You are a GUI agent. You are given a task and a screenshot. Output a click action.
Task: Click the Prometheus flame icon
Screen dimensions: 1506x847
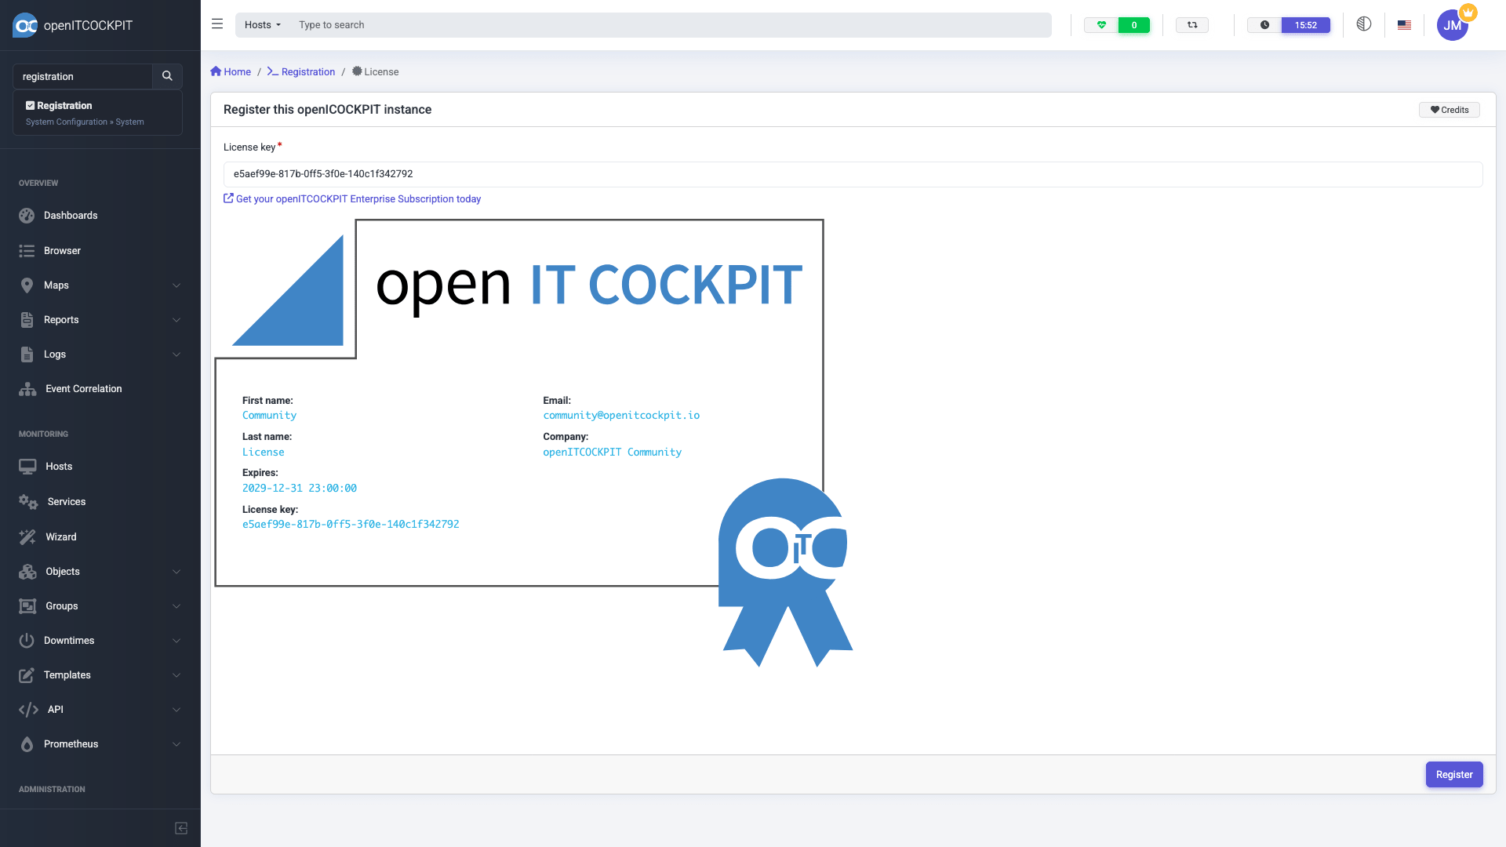coord(27,744)
